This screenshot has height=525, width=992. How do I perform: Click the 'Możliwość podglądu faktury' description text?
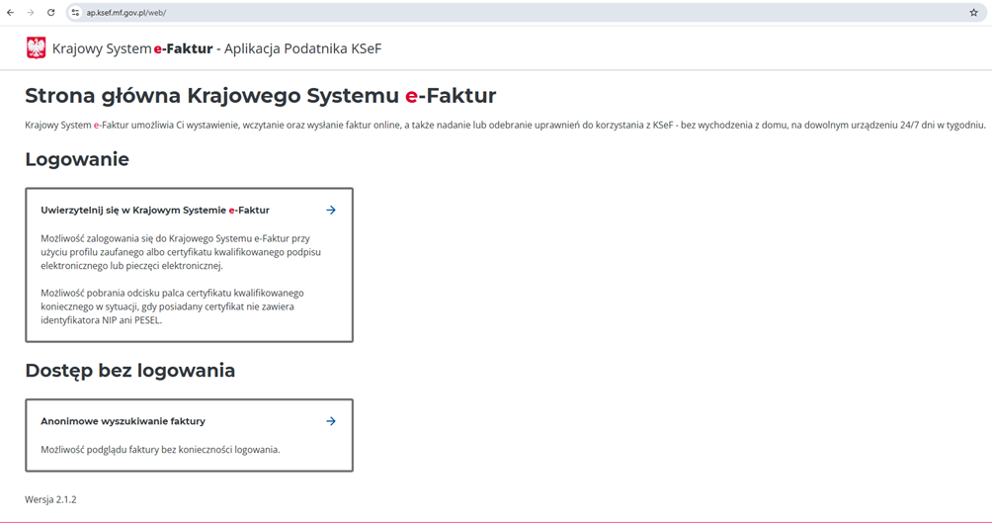point(160,450)
